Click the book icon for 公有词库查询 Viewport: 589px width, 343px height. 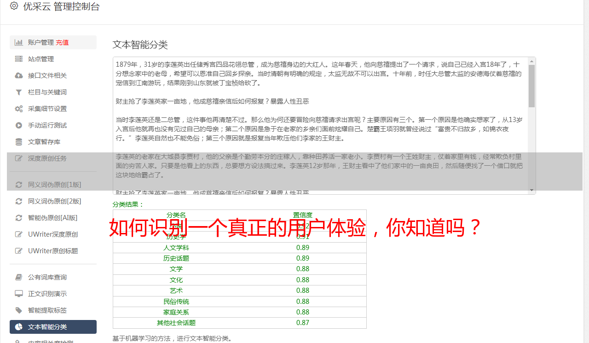coord(19,277)
